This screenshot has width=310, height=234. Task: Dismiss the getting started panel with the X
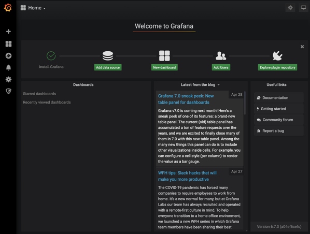pyautogui.click(x=302, y=47)
